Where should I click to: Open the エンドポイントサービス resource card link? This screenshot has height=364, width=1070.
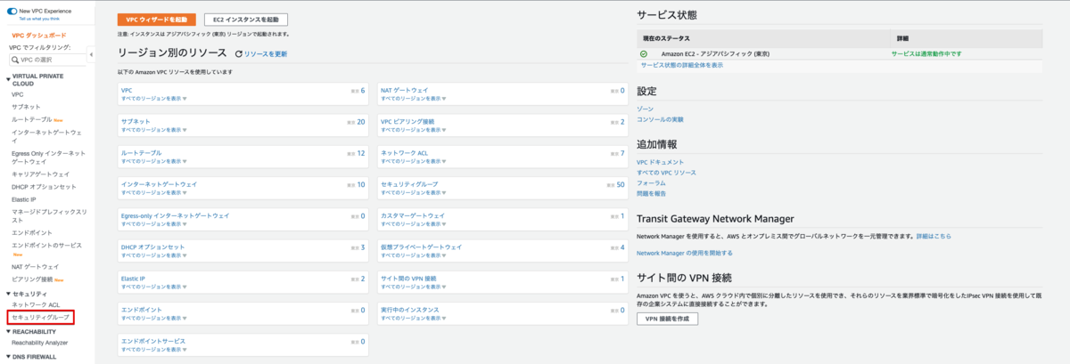152,341
